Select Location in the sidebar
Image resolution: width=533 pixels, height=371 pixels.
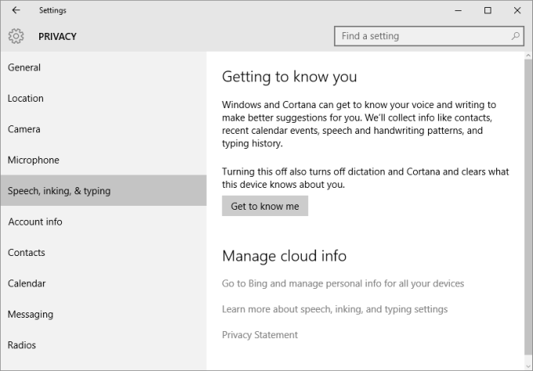[26, 99]
